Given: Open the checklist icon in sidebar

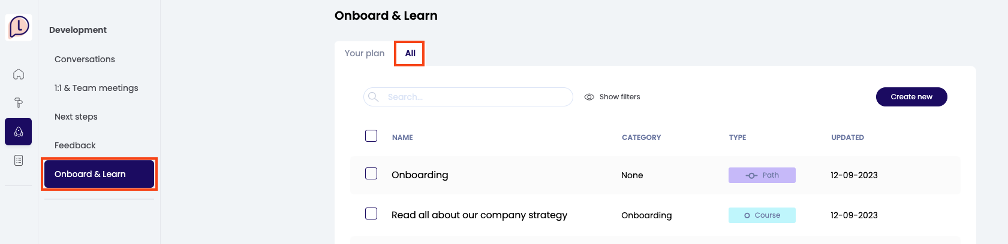Looking at the screenshot, I should [19, 160].
